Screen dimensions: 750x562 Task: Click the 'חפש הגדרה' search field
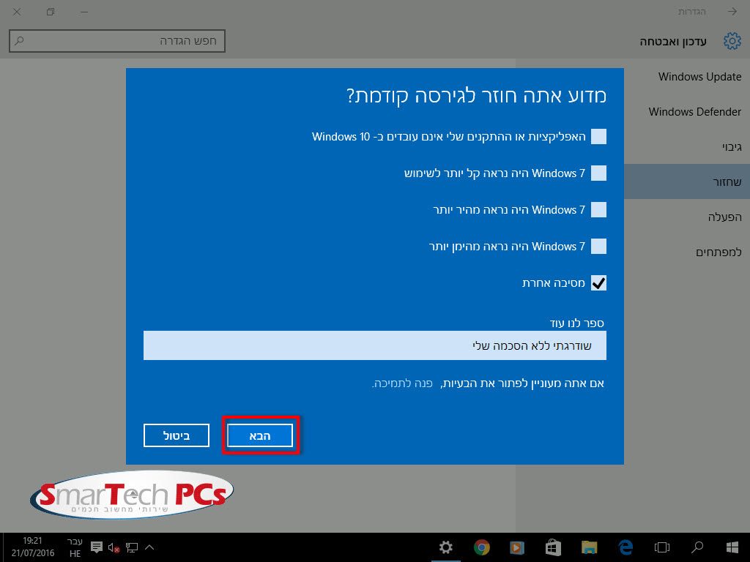coord(117,41)
